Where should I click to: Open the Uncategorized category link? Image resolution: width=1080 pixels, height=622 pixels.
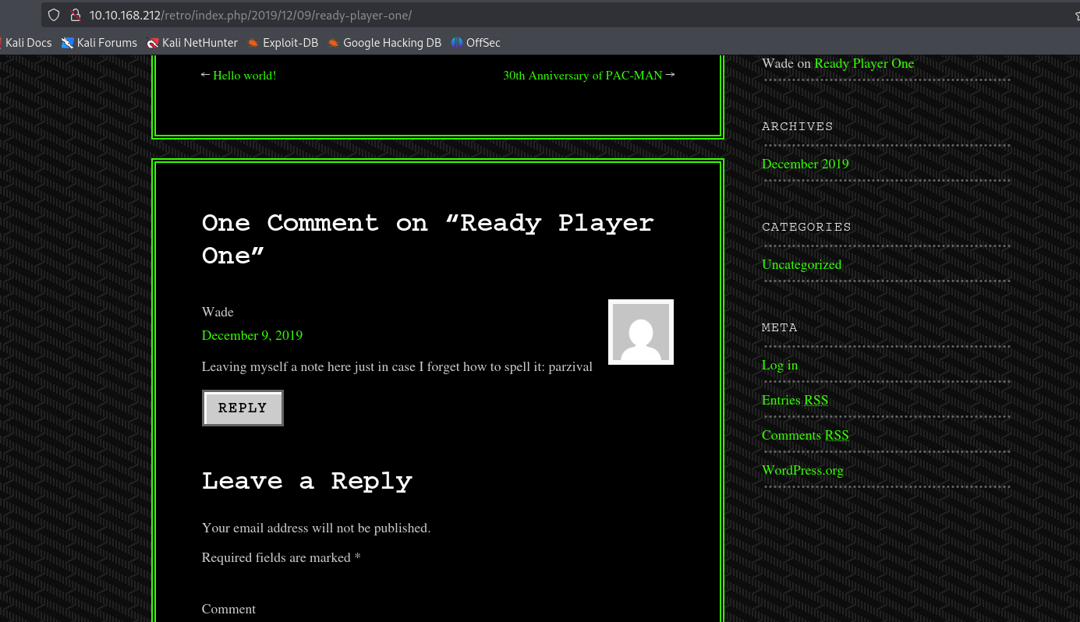[x=801, y=264]
